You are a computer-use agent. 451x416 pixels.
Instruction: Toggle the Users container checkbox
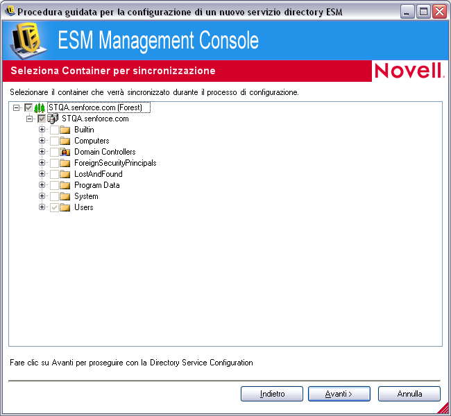coord(54,207)
